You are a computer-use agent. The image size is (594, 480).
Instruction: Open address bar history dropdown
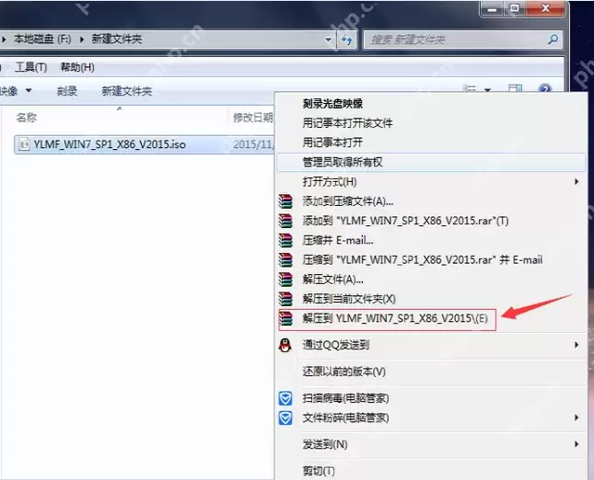click(x=328, y=40)
